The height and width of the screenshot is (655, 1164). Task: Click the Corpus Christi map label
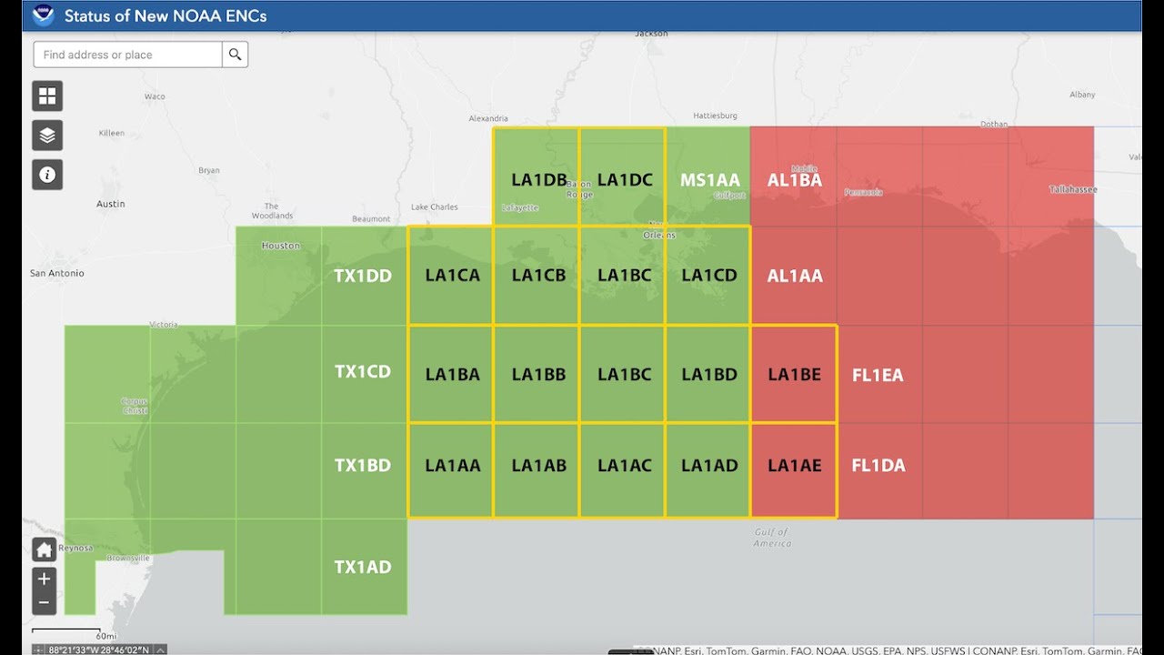coord(134,406)
